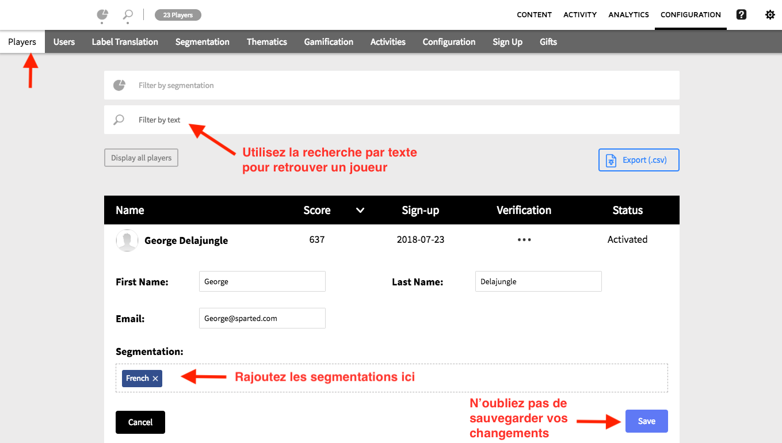Switch to the Activities tab

[388, 42]
